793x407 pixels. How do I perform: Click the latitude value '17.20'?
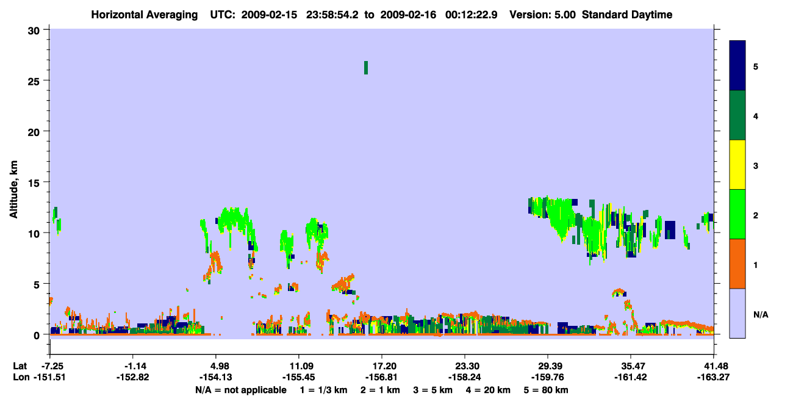pos(384,366)
